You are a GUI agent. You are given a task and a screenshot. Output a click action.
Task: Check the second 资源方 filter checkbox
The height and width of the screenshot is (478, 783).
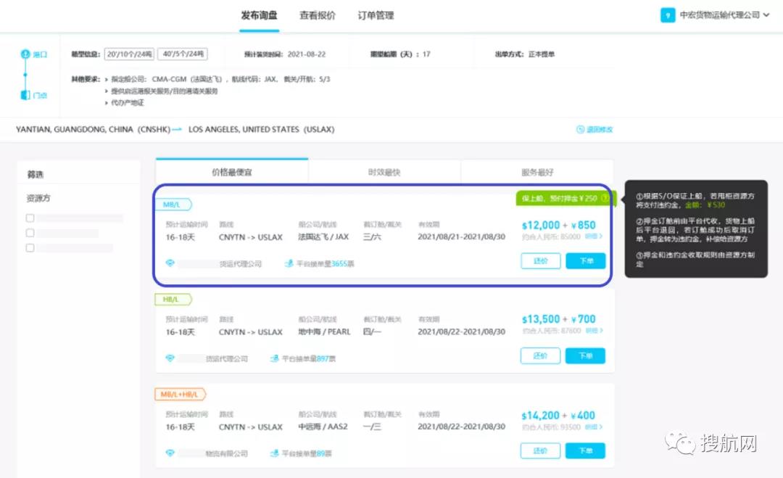coord(29,232)
